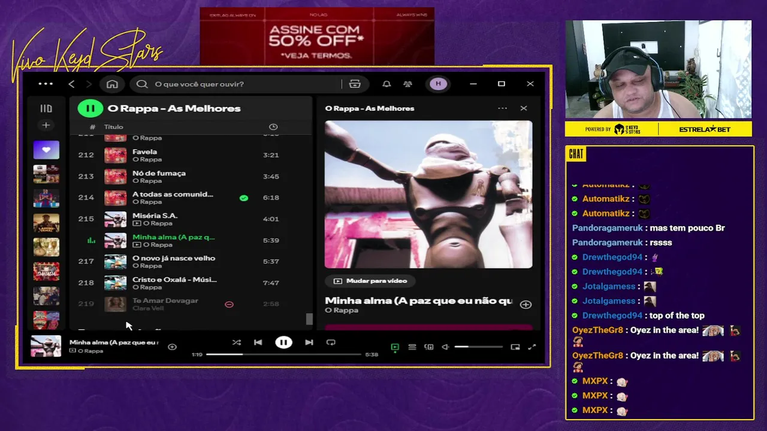
Task: Adjust the volume slider
Action: coord(478,347)
